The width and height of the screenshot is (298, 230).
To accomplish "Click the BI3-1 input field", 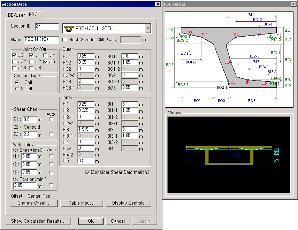I will [130, 136].
